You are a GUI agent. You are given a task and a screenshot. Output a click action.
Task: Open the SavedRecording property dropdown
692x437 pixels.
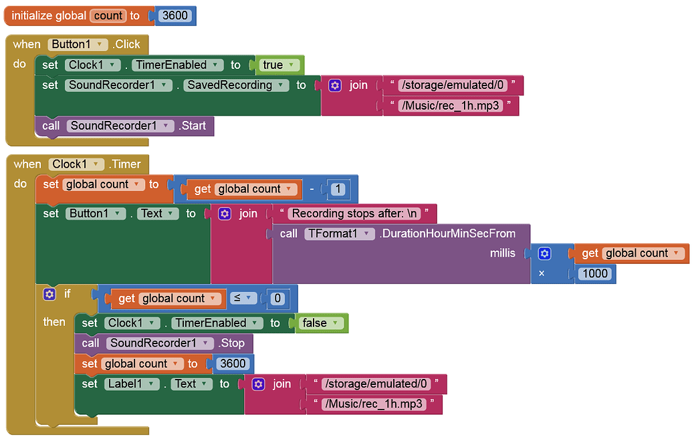click(x=236, y=85)
